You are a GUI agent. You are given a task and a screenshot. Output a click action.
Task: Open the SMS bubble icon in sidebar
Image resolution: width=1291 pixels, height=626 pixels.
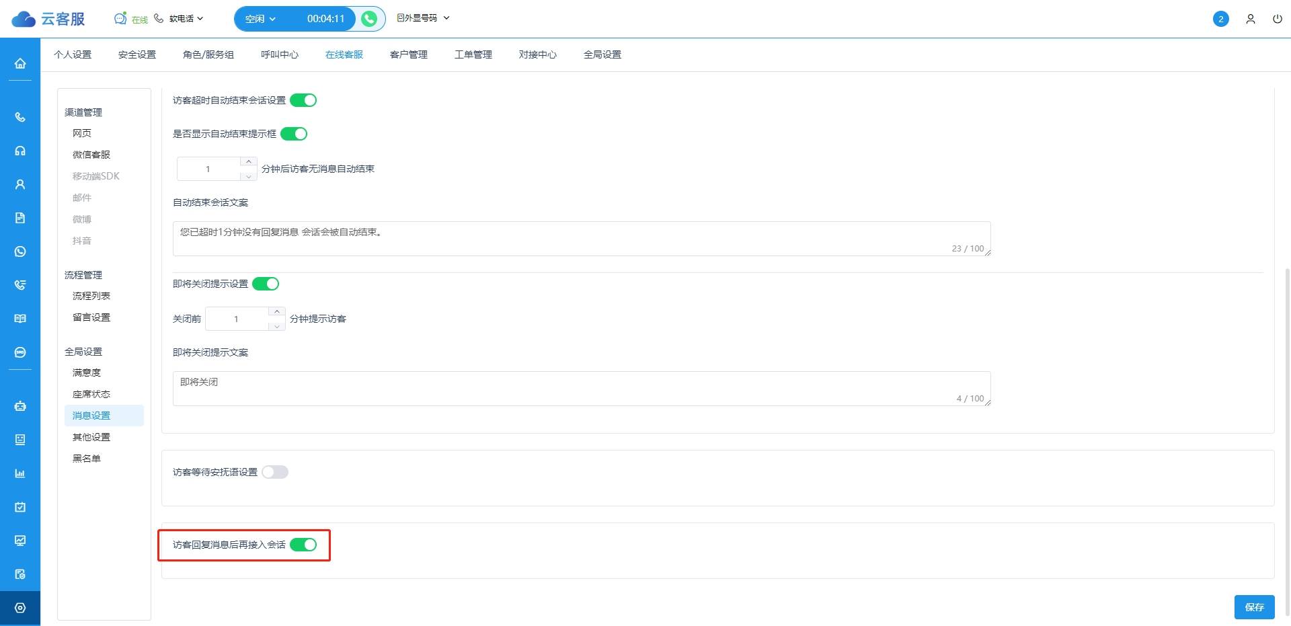coord(20,352)
